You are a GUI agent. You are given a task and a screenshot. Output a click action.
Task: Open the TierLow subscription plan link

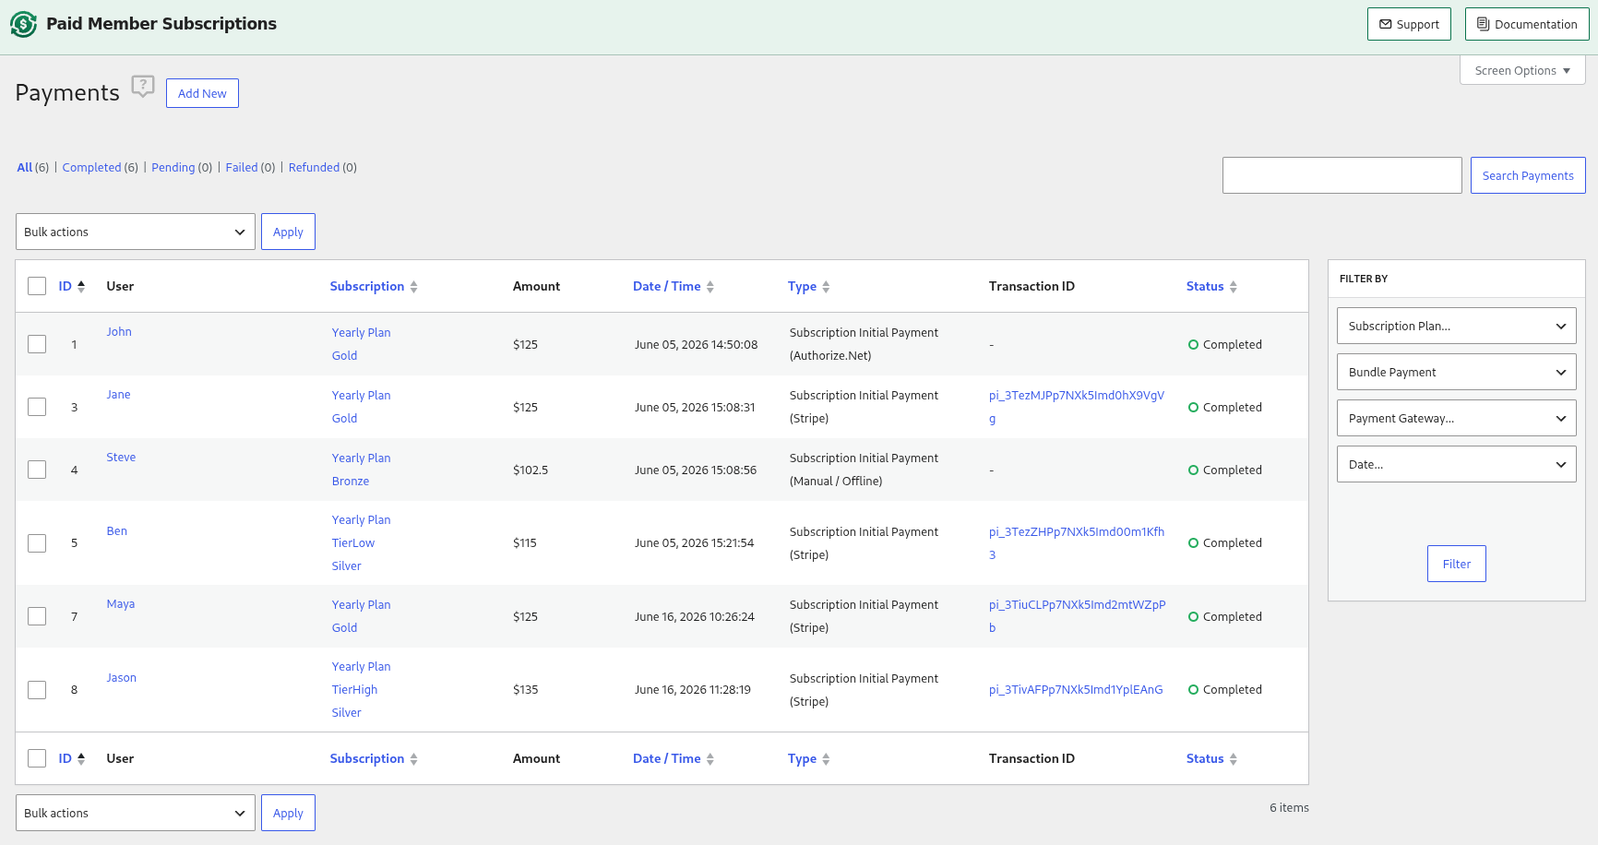pyautogui.click(x=353, y=543)
